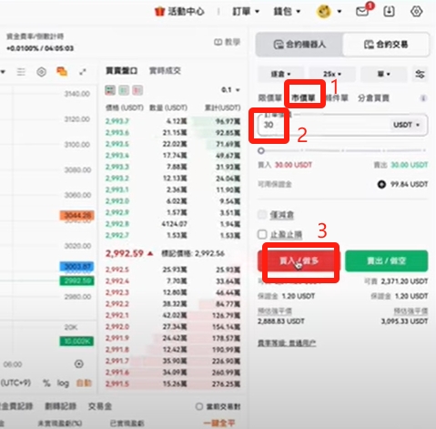Click the order amount percentage slider handle
Viewport: 436px width, 429px height.
tap(261, 150)
